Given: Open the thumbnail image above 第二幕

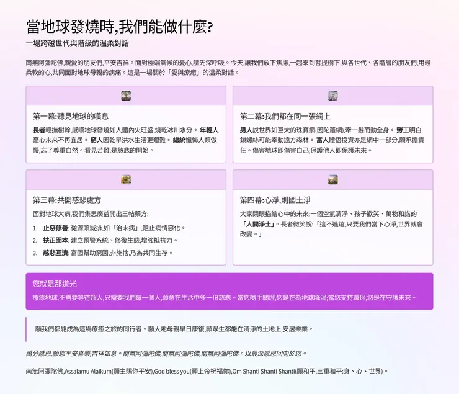Looking at the screenshot, I should [333, 96].
